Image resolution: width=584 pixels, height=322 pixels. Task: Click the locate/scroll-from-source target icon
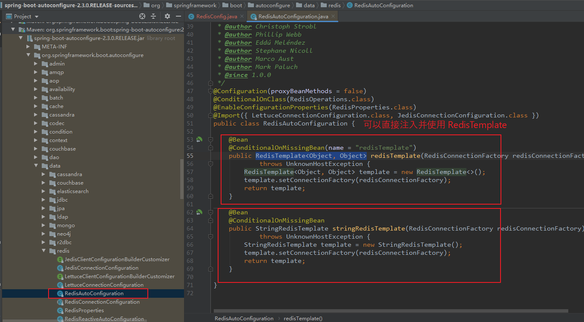tap(142, 16)
